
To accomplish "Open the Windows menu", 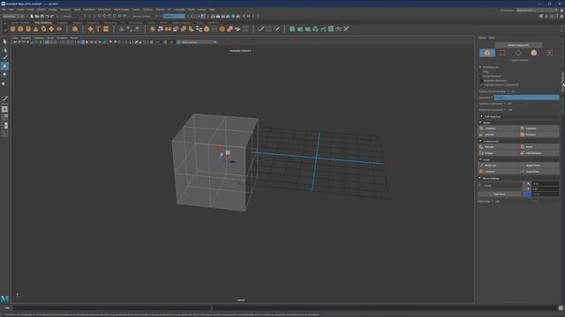I will click(x=65, y=10).
